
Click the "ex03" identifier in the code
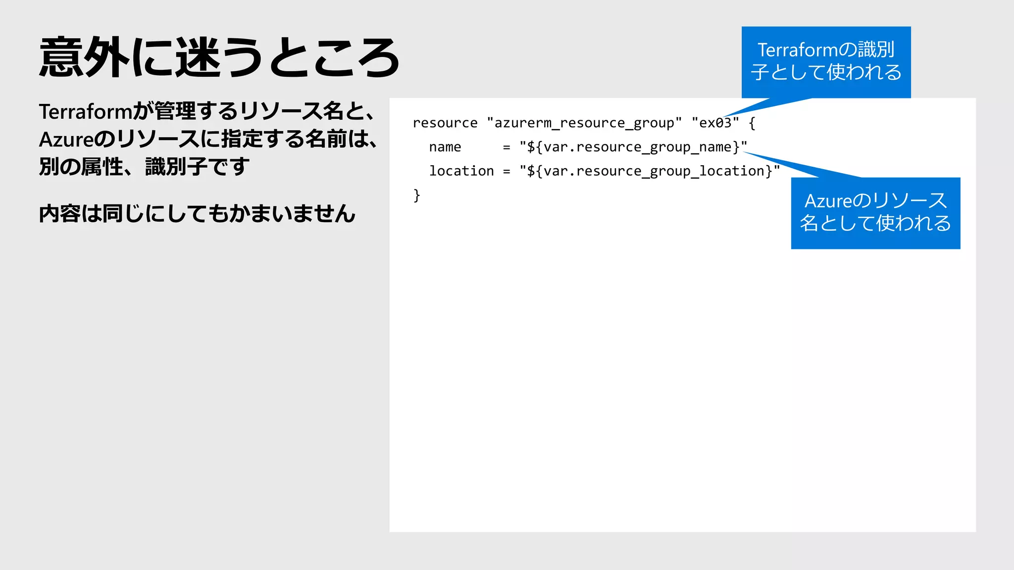pyautogui.click(x=715, y=123)
